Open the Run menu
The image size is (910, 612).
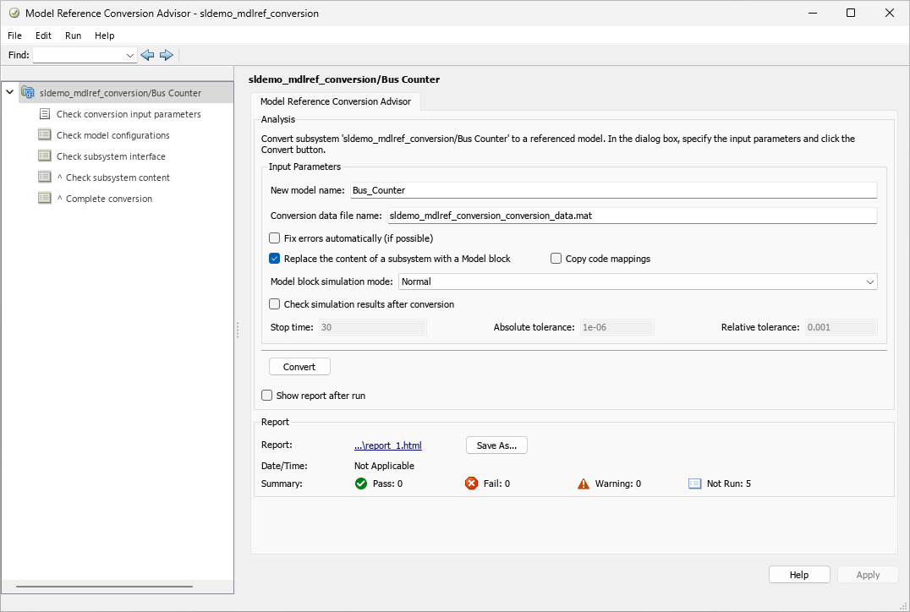(73, 36)
